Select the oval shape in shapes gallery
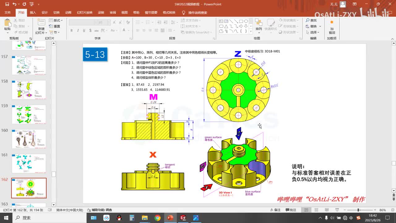Viewport: 396px width, 223px height. (x=246, y=21)
